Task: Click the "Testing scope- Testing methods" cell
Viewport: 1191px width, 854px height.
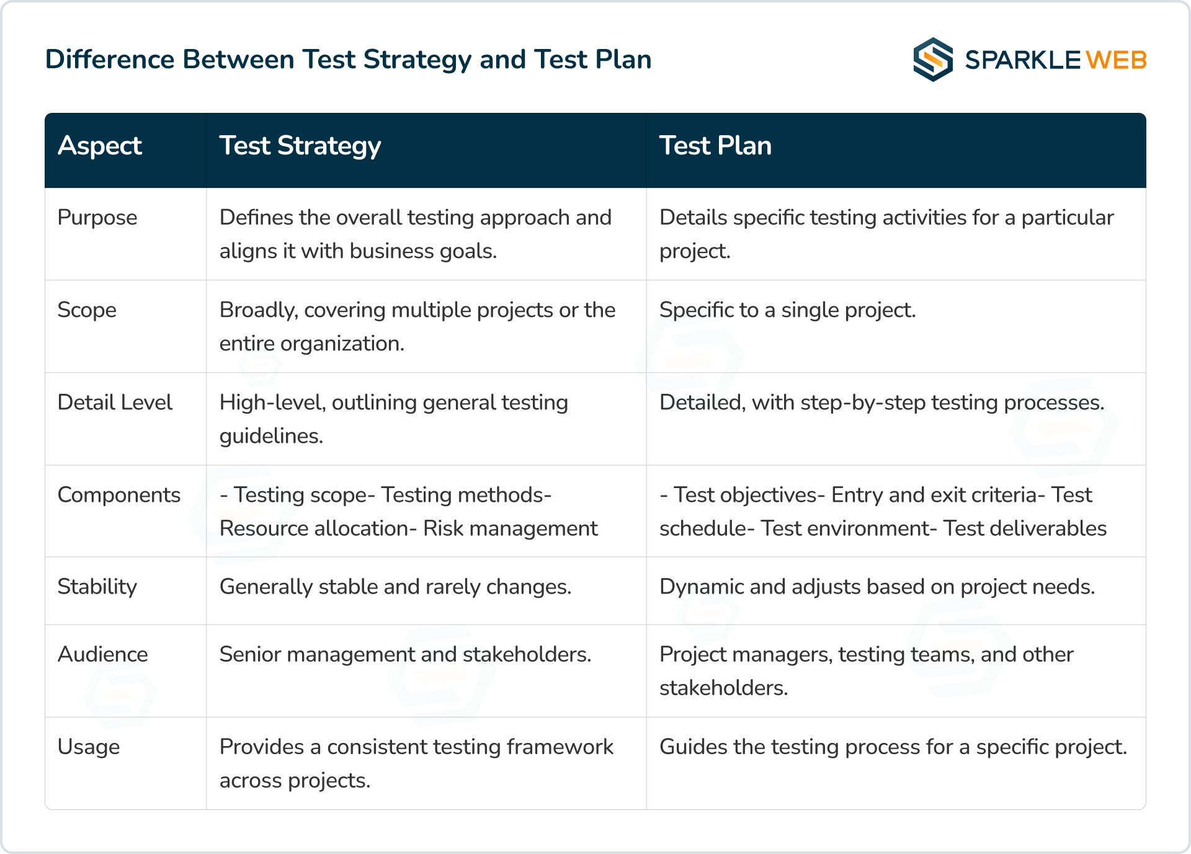Action: pyautogui.click(x=408, y=512)
